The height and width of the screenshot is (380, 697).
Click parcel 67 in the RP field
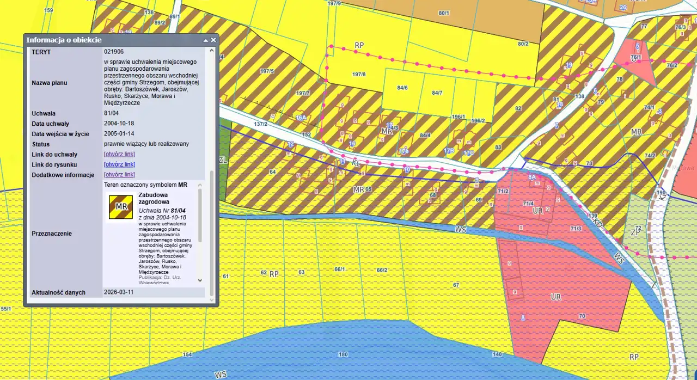point(456,285)
